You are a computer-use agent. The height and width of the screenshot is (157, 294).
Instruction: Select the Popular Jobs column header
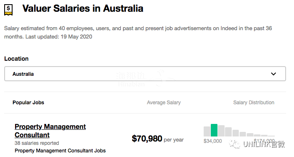pyautogui.click(x=28, y=102)
